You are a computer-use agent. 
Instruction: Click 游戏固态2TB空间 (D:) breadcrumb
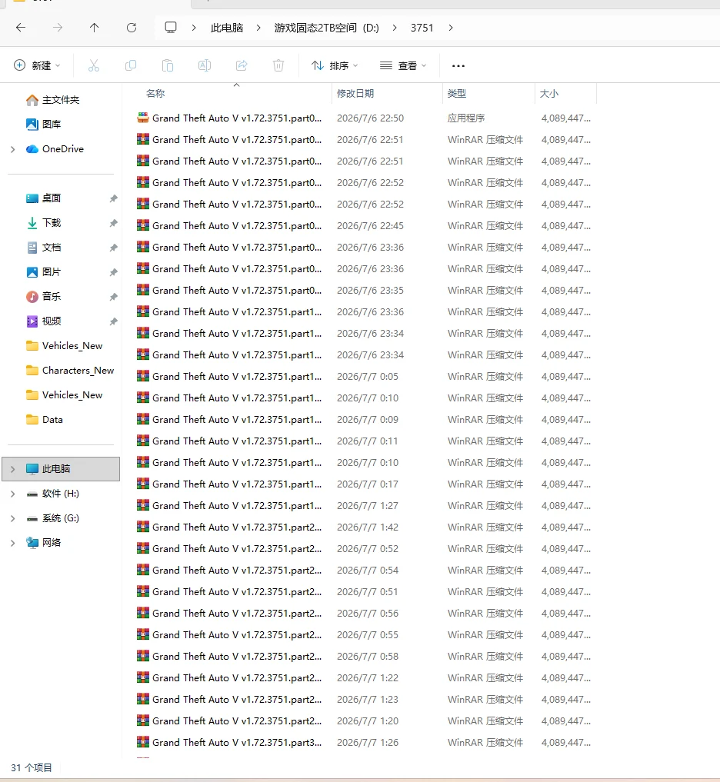point(326,28)
